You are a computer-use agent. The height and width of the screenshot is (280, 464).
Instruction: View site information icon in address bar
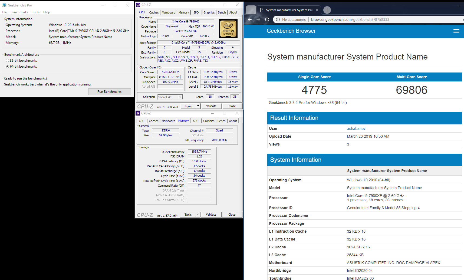pyautogui.click(x=278, y=19)
